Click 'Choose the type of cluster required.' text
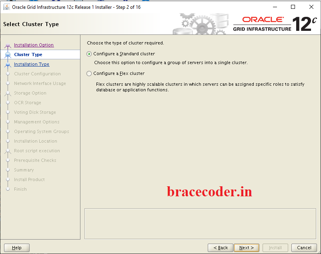Image resolution: width=321 pixels, height=254 pixels. pos(125,43)
